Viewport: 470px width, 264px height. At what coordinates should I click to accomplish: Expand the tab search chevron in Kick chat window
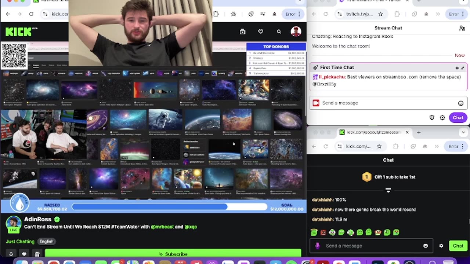(463, 132)
